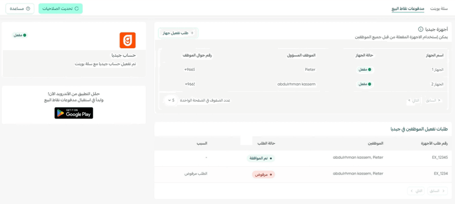Image resolution: width=455 pixels, height=204 pixels.
Task: Go to السابق page in devices table
Action: click(x=433, y=100)
